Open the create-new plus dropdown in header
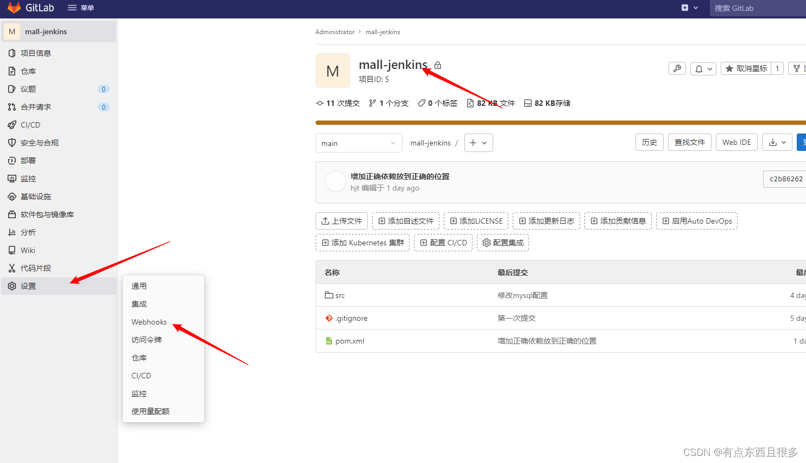This screenshot has width=806, height=463. (x=690, y=8)
